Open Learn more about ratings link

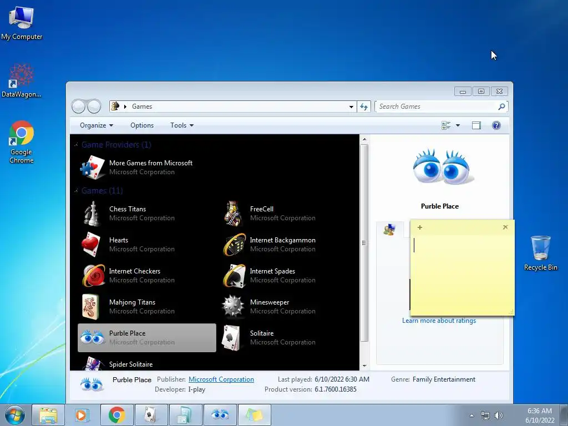point(439,321)
